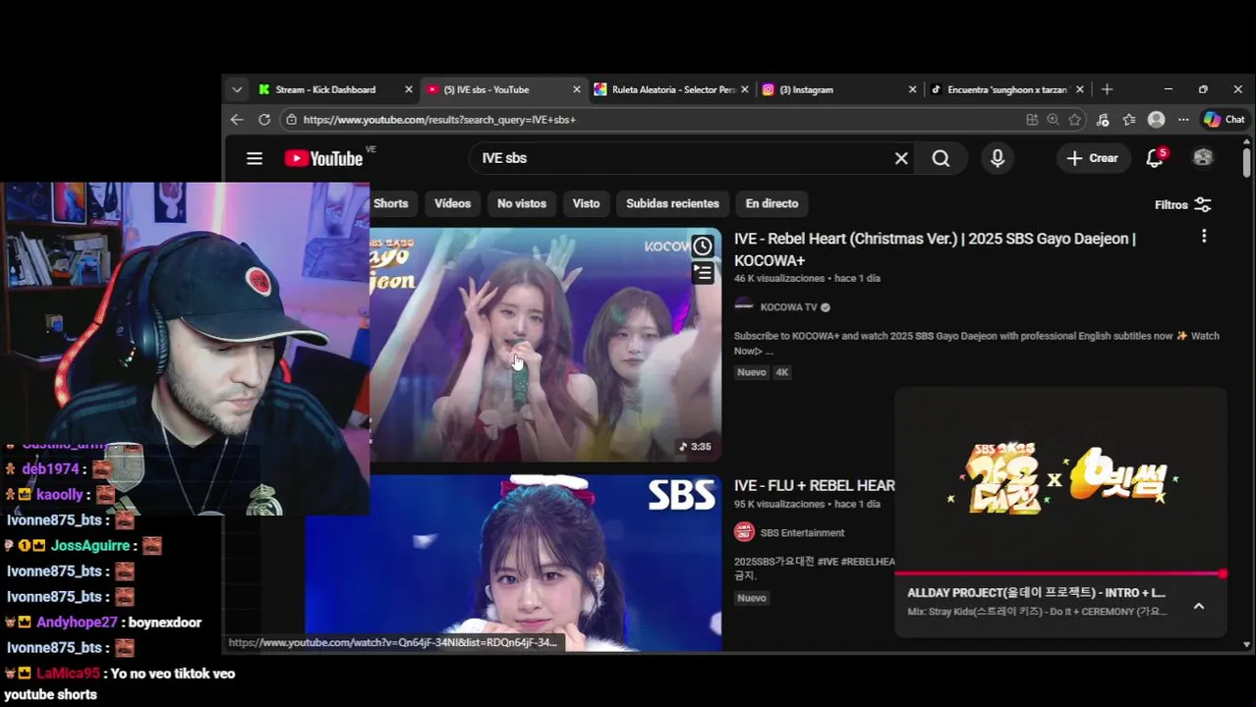Select the Visto filter chip
Image resolution: width=1256 pixels, height=707 pixels.
586,203
